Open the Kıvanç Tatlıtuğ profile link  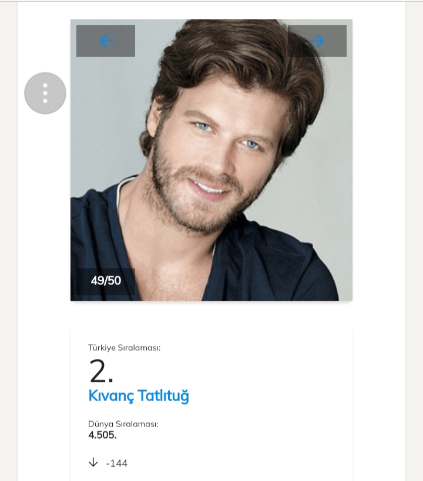[x=139, y=396]
